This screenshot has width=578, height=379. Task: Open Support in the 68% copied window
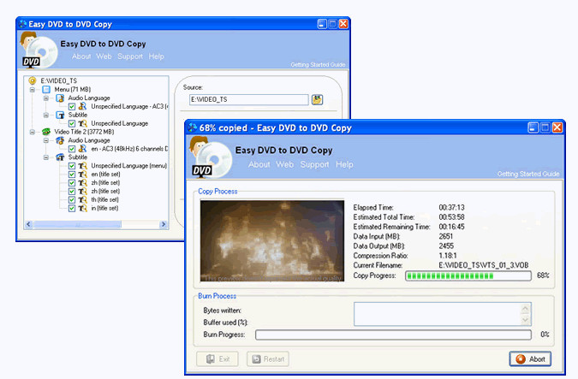tap(314, 164)
